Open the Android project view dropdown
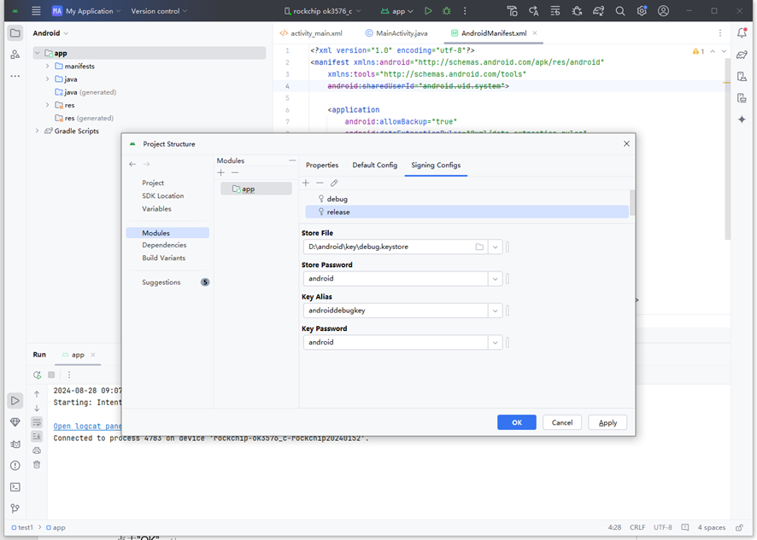 pos(50,33)
